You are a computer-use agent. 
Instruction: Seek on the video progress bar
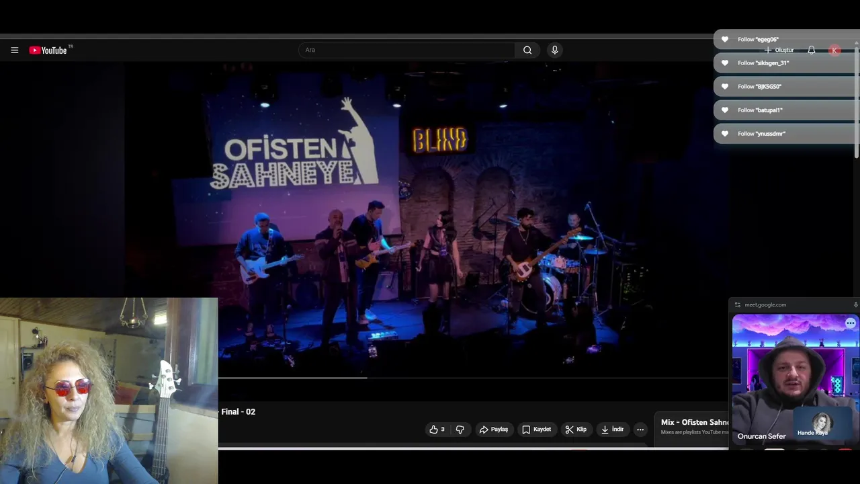click(x=473, y=378)
